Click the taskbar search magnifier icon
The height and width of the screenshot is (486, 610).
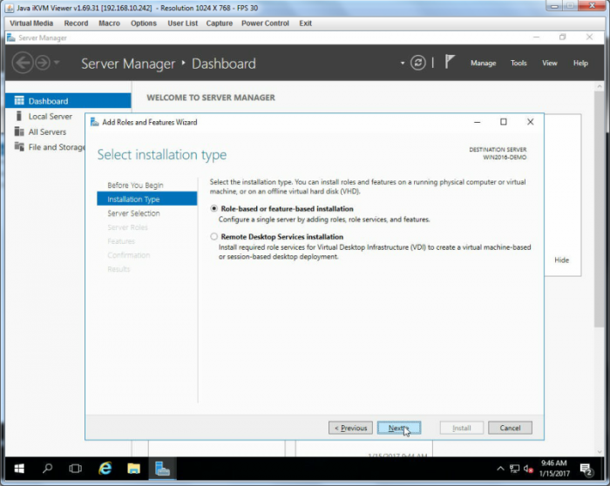tap(47, 468)
